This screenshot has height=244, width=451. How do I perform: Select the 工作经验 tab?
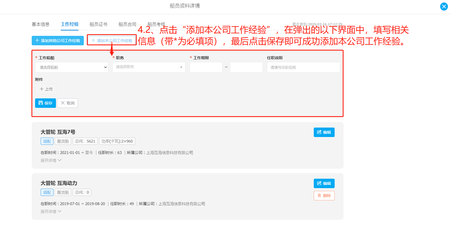point(70,24)
